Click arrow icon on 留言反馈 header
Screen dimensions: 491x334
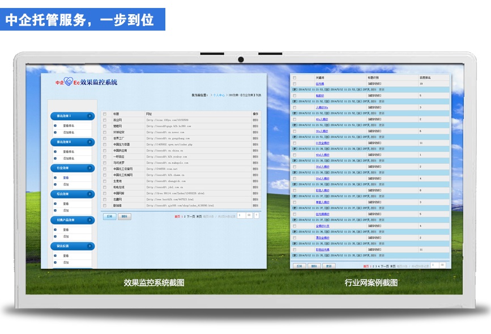tap(89, 246)
